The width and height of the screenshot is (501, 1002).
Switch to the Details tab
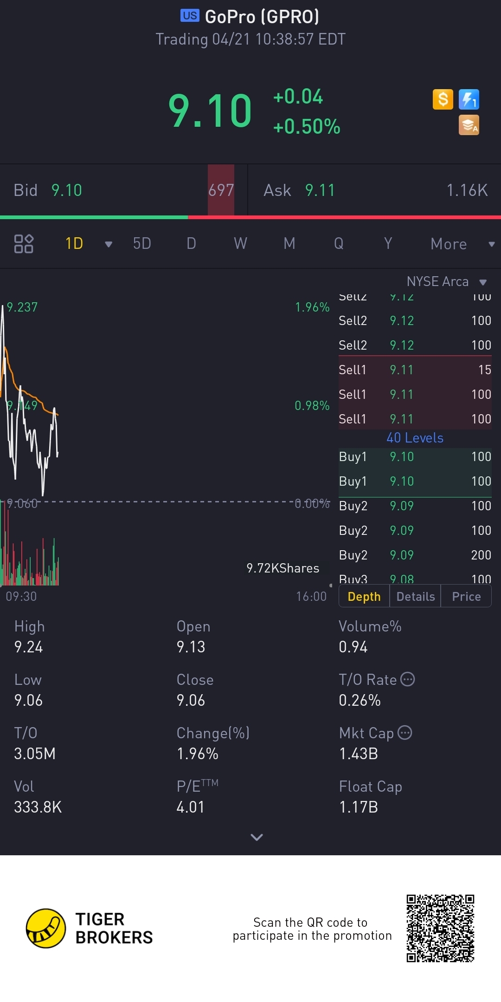pyautogui.click(x=416, y=597)
